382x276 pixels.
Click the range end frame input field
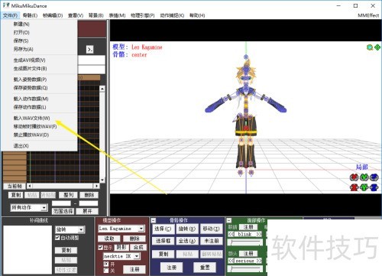click(x=89, y=203)
